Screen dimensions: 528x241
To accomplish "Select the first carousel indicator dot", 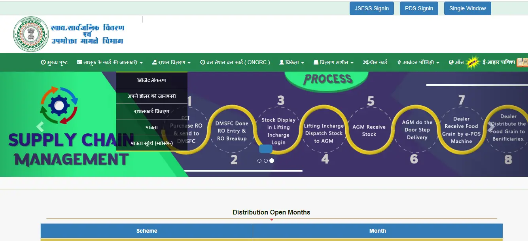I will pyautogui.click(x=259, y=161).
